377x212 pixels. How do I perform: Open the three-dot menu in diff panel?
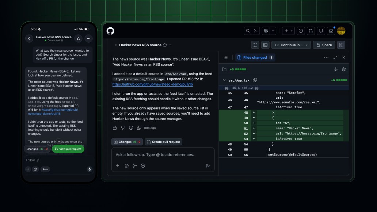326,57
